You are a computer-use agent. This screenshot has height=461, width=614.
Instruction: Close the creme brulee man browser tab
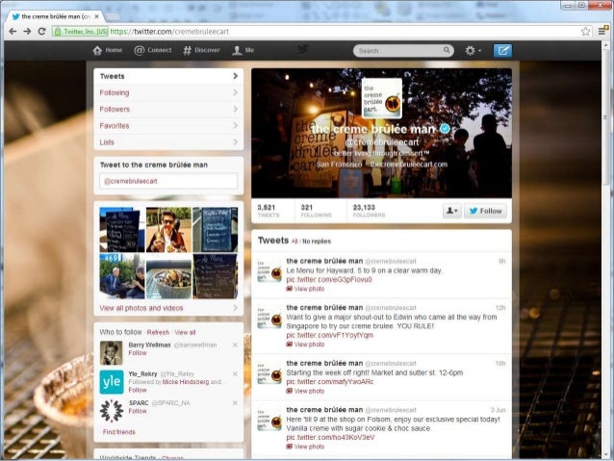click(97, 16)
